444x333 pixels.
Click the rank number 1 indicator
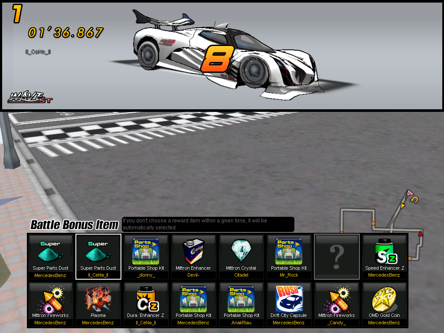pos(17,14)
